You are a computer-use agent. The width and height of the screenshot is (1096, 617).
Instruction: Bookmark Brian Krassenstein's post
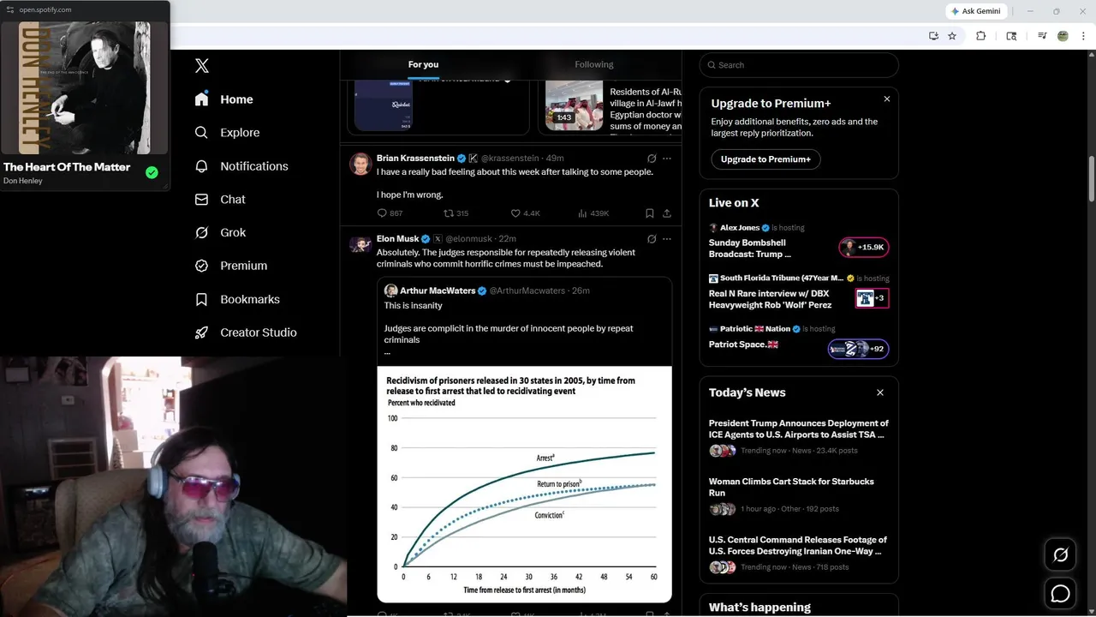650,213
